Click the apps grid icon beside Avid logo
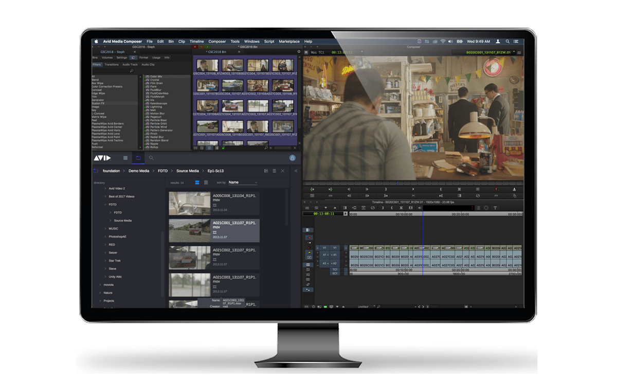 pyautogui.click(x=125, y=158)
